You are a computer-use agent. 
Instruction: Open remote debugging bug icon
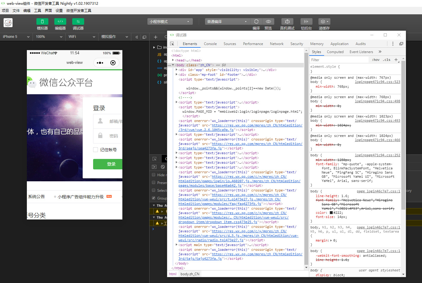pyautogui.click(x=287, y=21)
